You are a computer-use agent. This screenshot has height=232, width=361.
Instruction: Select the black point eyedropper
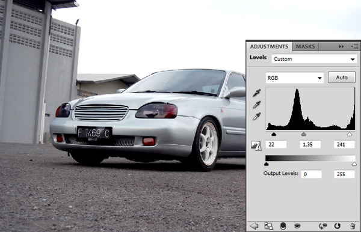point(256,93)
